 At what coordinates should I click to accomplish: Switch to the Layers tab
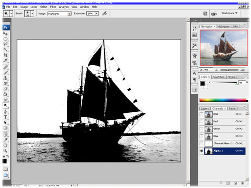pyautogui.click(x=205, y=109)
